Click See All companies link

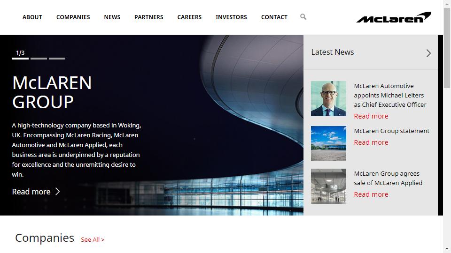93,240
